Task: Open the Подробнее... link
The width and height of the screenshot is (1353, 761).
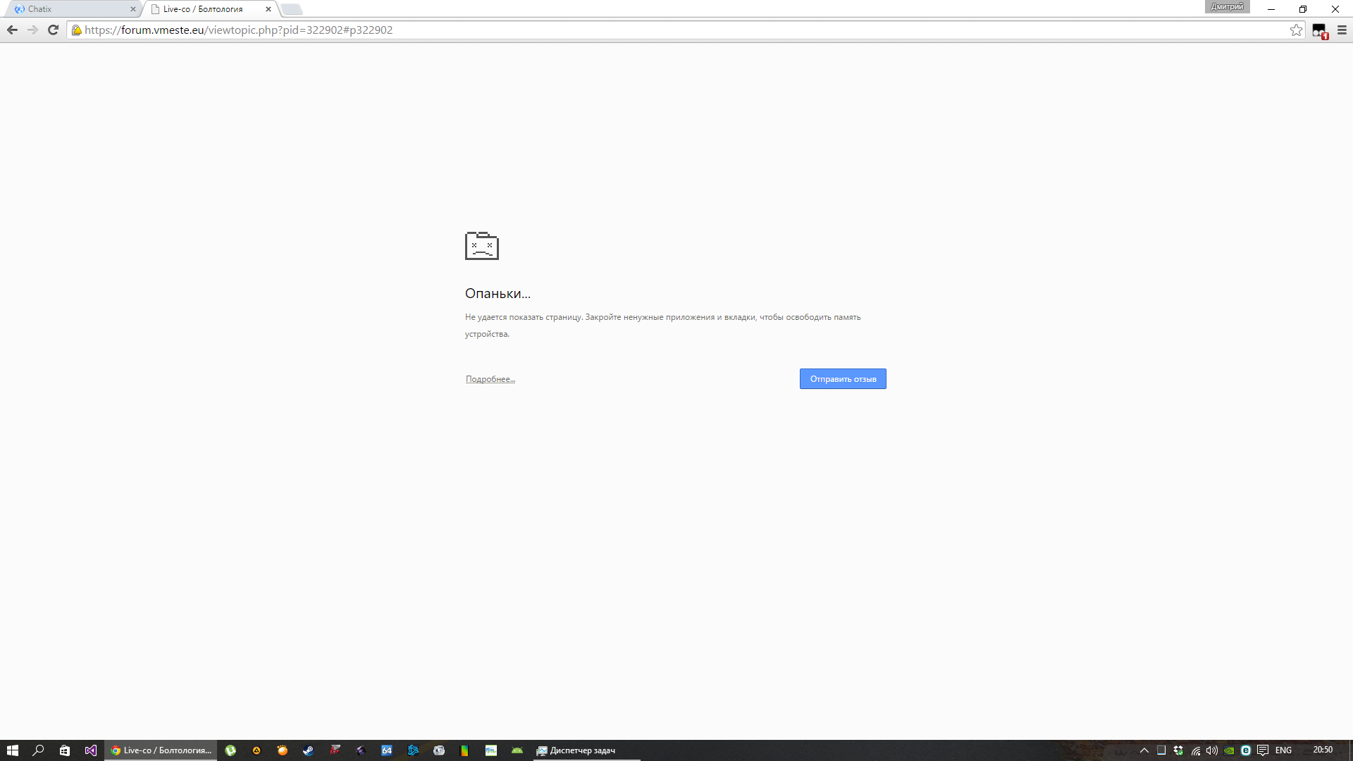Action: [x=490, y=379]
